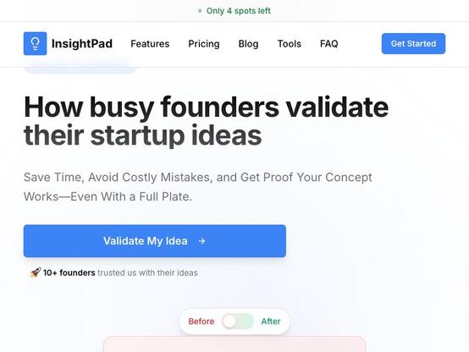Click the Validate My Idea button
Screen dimensions: 469x352
tap(155, 241)
